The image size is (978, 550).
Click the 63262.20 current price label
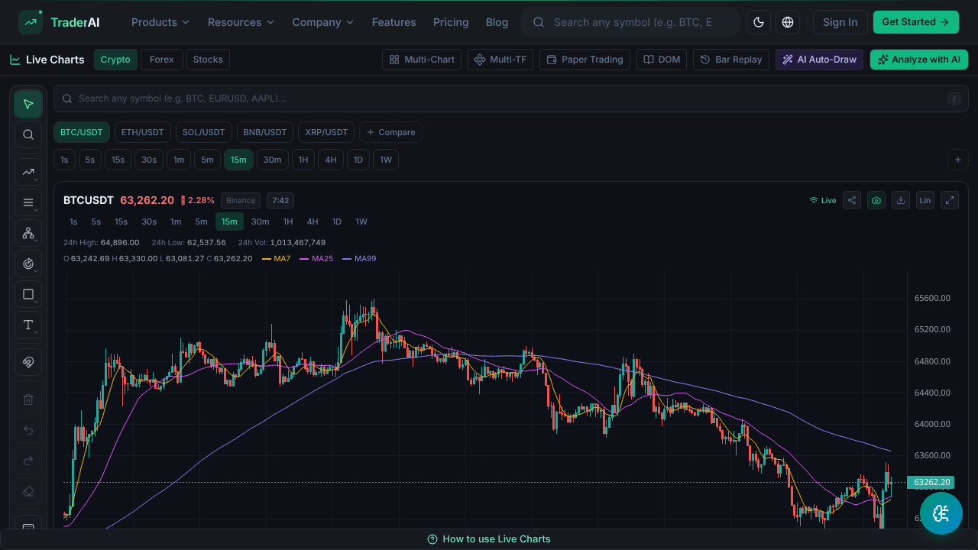click(x=931, y=482)
